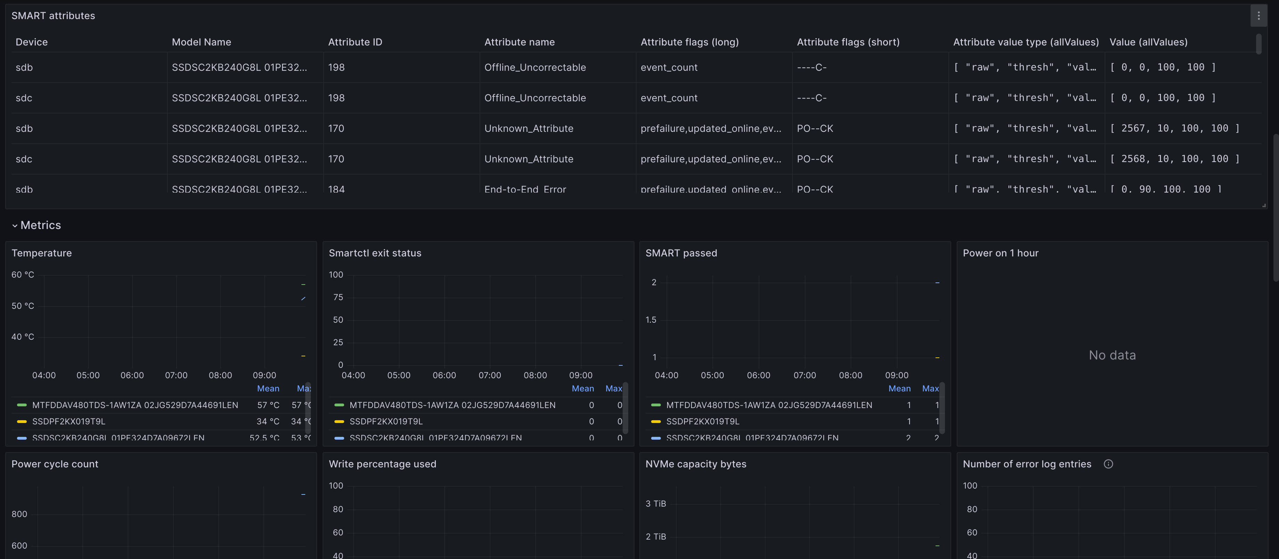1279x559 pixels.
Task: Click the Write percentage used panel title
Action: coord(382,464)
